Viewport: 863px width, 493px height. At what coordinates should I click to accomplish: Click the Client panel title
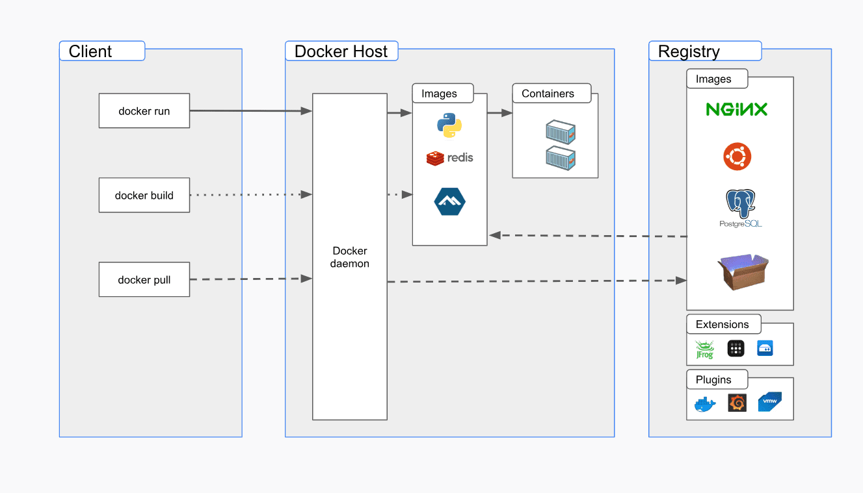click(x=102, y=51)
